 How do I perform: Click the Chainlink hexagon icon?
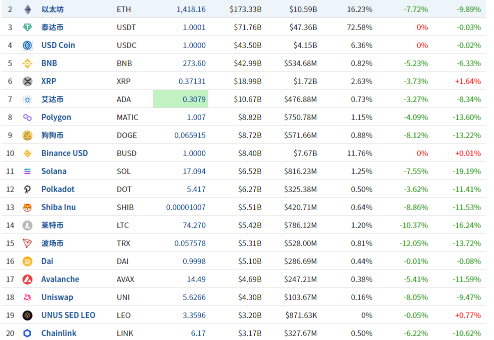click(x=27, y=333)
